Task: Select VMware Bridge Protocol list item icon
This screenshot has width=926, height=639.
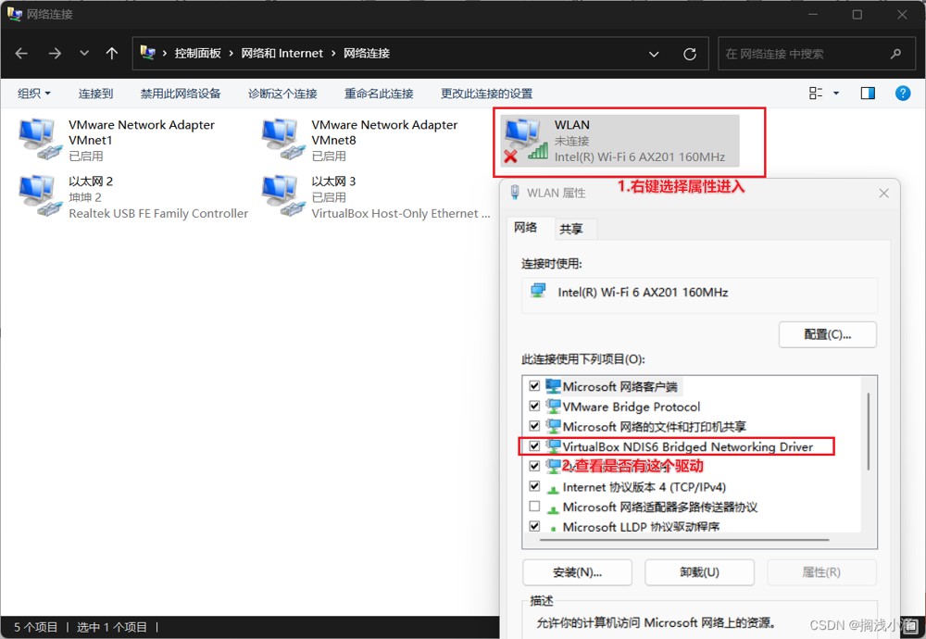Action: pos(553,407)
